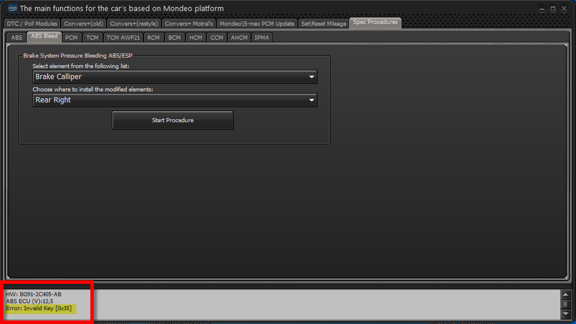Select the Mondeo\S-max PCM Update tab

tap(257, 24)
